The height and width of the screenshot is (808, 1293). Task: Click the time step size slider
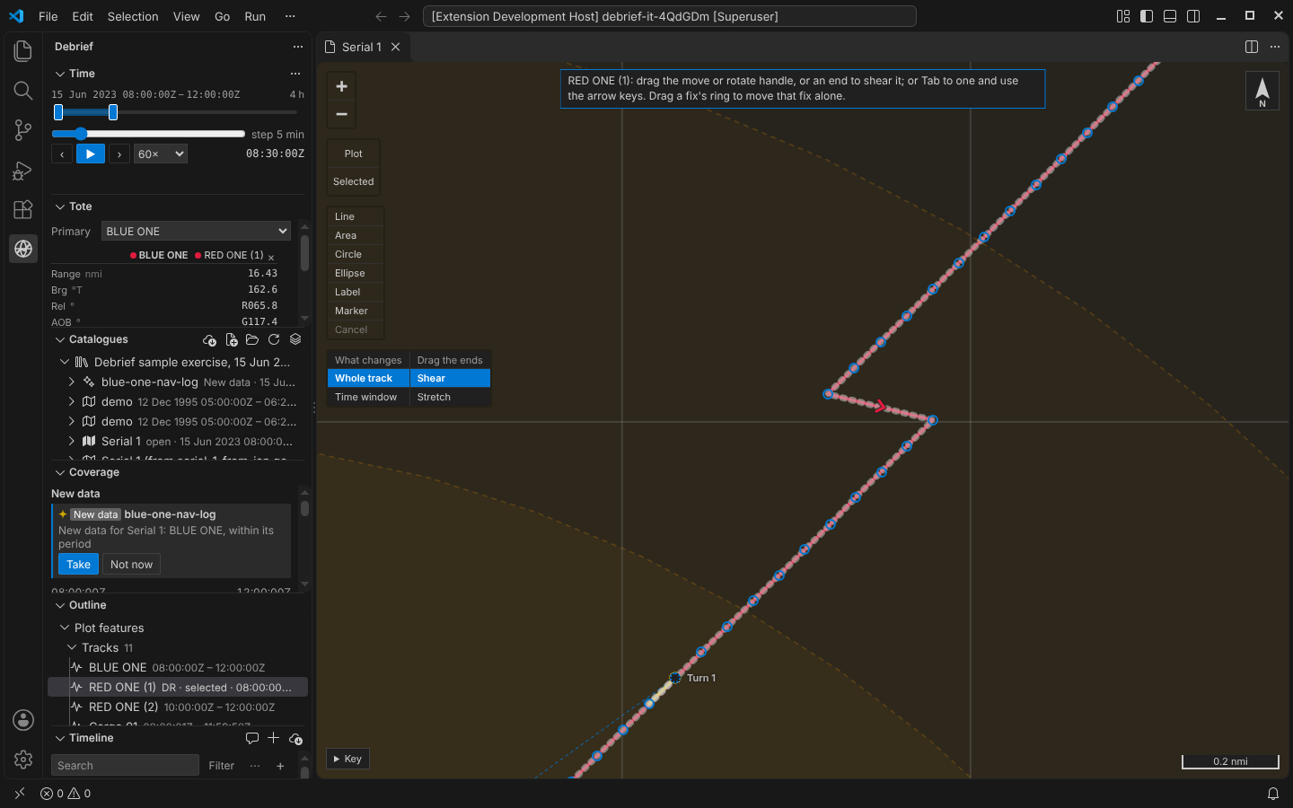pyautogui.click(x=148, y=134)
